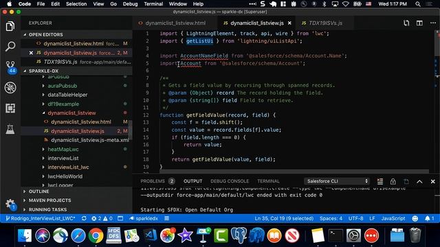Viewport: 440px width, 247px height.
Task: Open the feedback smiley icon
Action: 415,218
